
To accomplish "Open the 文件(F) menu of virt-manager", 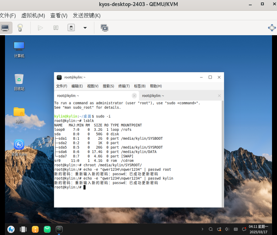I will coord(8,16).
